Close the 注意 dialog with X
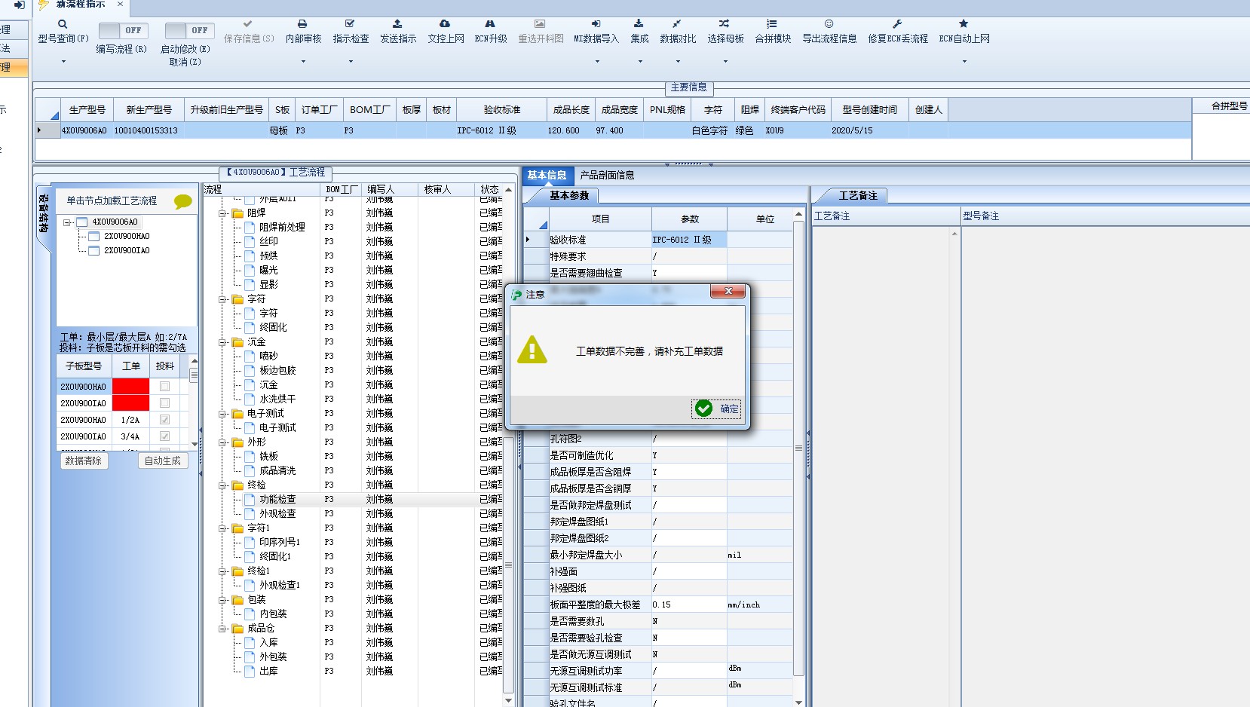The height and width of the screenshot is (707, 1250). click(728, 291)
